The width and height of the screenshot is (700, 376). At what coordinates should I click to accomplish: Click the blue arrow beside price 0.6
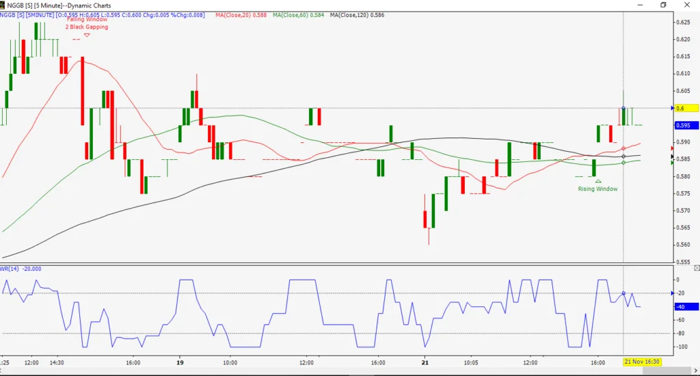click(x=673, y=108)
